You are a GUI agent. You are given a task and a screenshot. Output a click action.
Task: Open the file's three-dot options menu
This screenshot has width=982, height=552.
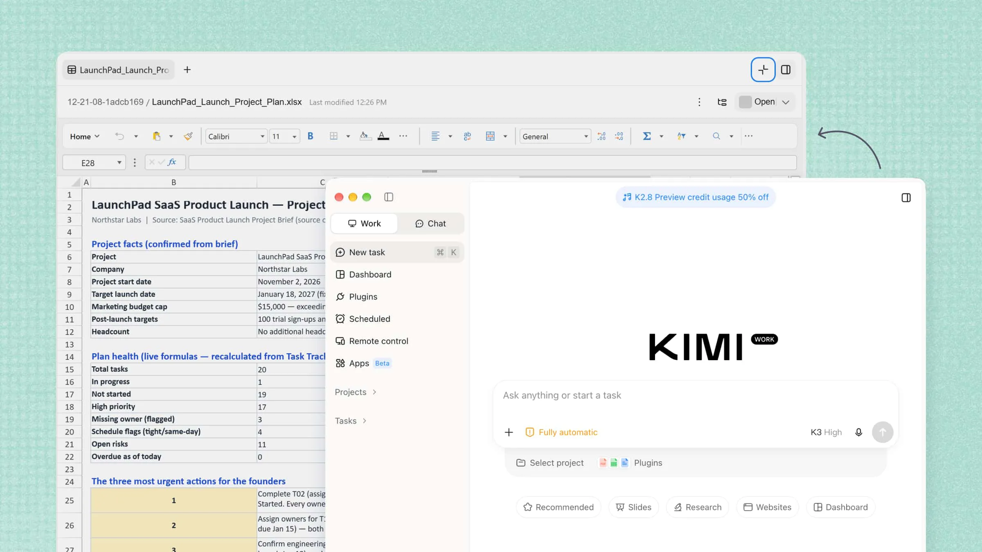pos(699,102)
